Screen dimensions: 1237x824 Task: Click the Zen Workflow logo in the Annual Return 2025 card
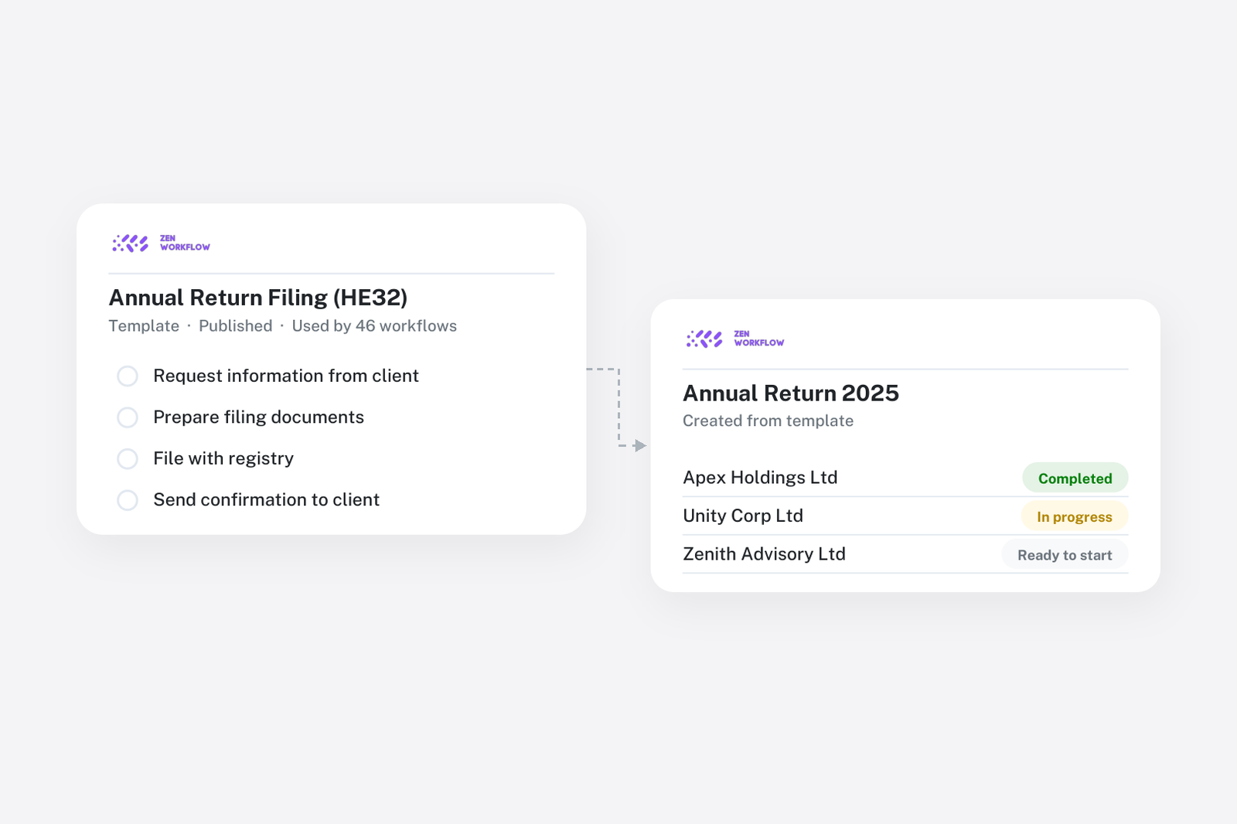pyautogui.click(x=735, y=339)
